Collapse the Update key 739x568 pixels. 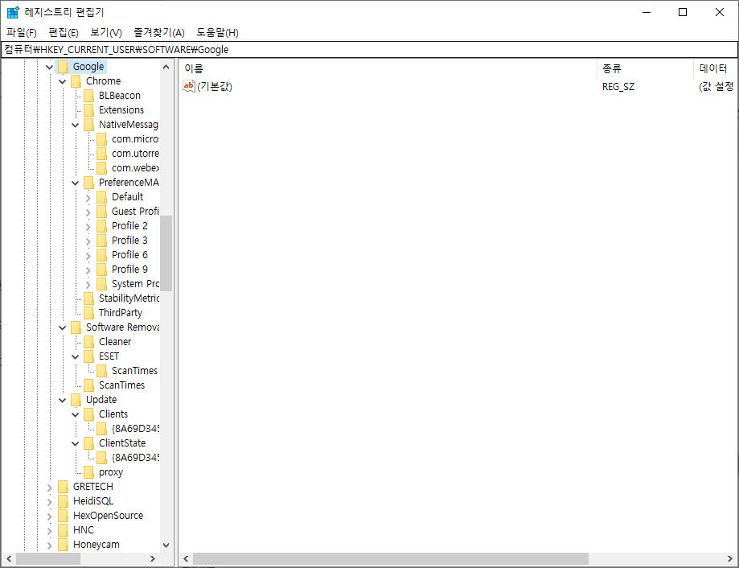pos(62,400)
